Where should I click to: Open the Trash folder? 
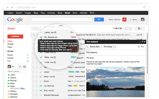(10, 47)
